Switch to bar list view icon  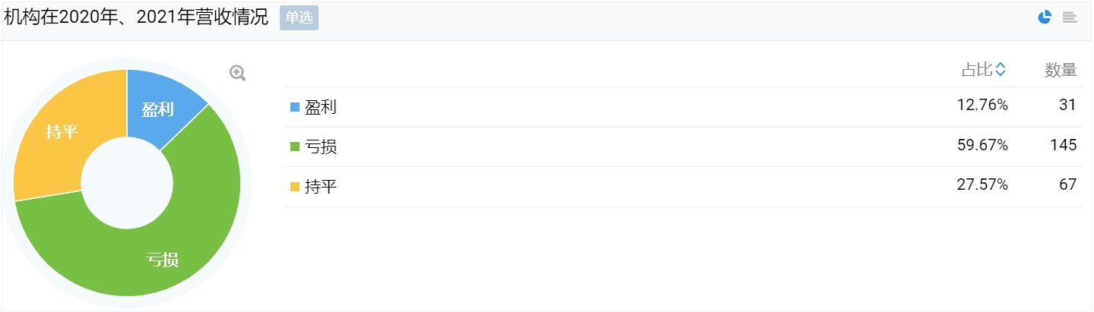click(1070, 17)
